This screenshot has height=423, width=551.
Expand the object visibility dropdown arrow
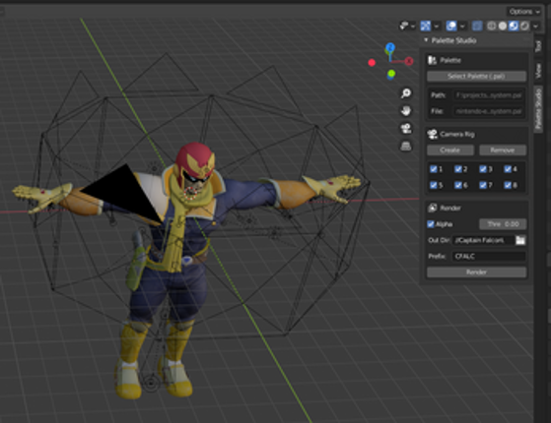tap(413, 26)
